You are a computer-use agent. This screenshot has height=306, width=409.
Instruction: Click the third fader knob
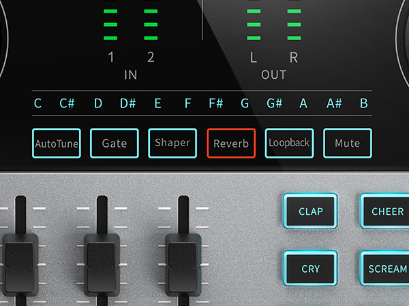point(183,262)
